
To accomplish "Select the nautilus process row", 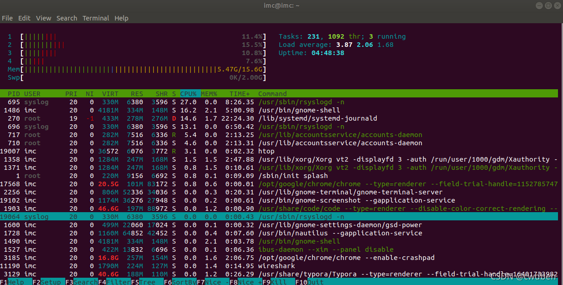I will [279, 233].
